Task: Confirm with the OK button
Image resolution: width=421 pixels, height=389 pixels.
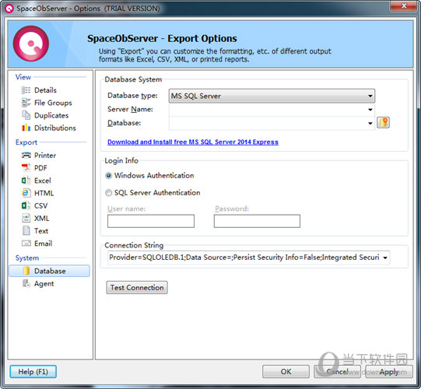Action: coord(286,372)
